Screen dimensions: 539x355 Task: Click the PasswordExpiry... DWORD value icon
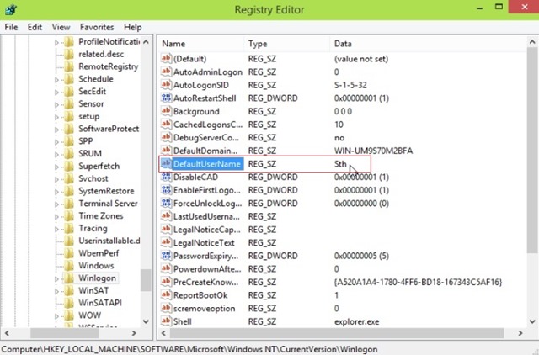[x=166, y=256]
